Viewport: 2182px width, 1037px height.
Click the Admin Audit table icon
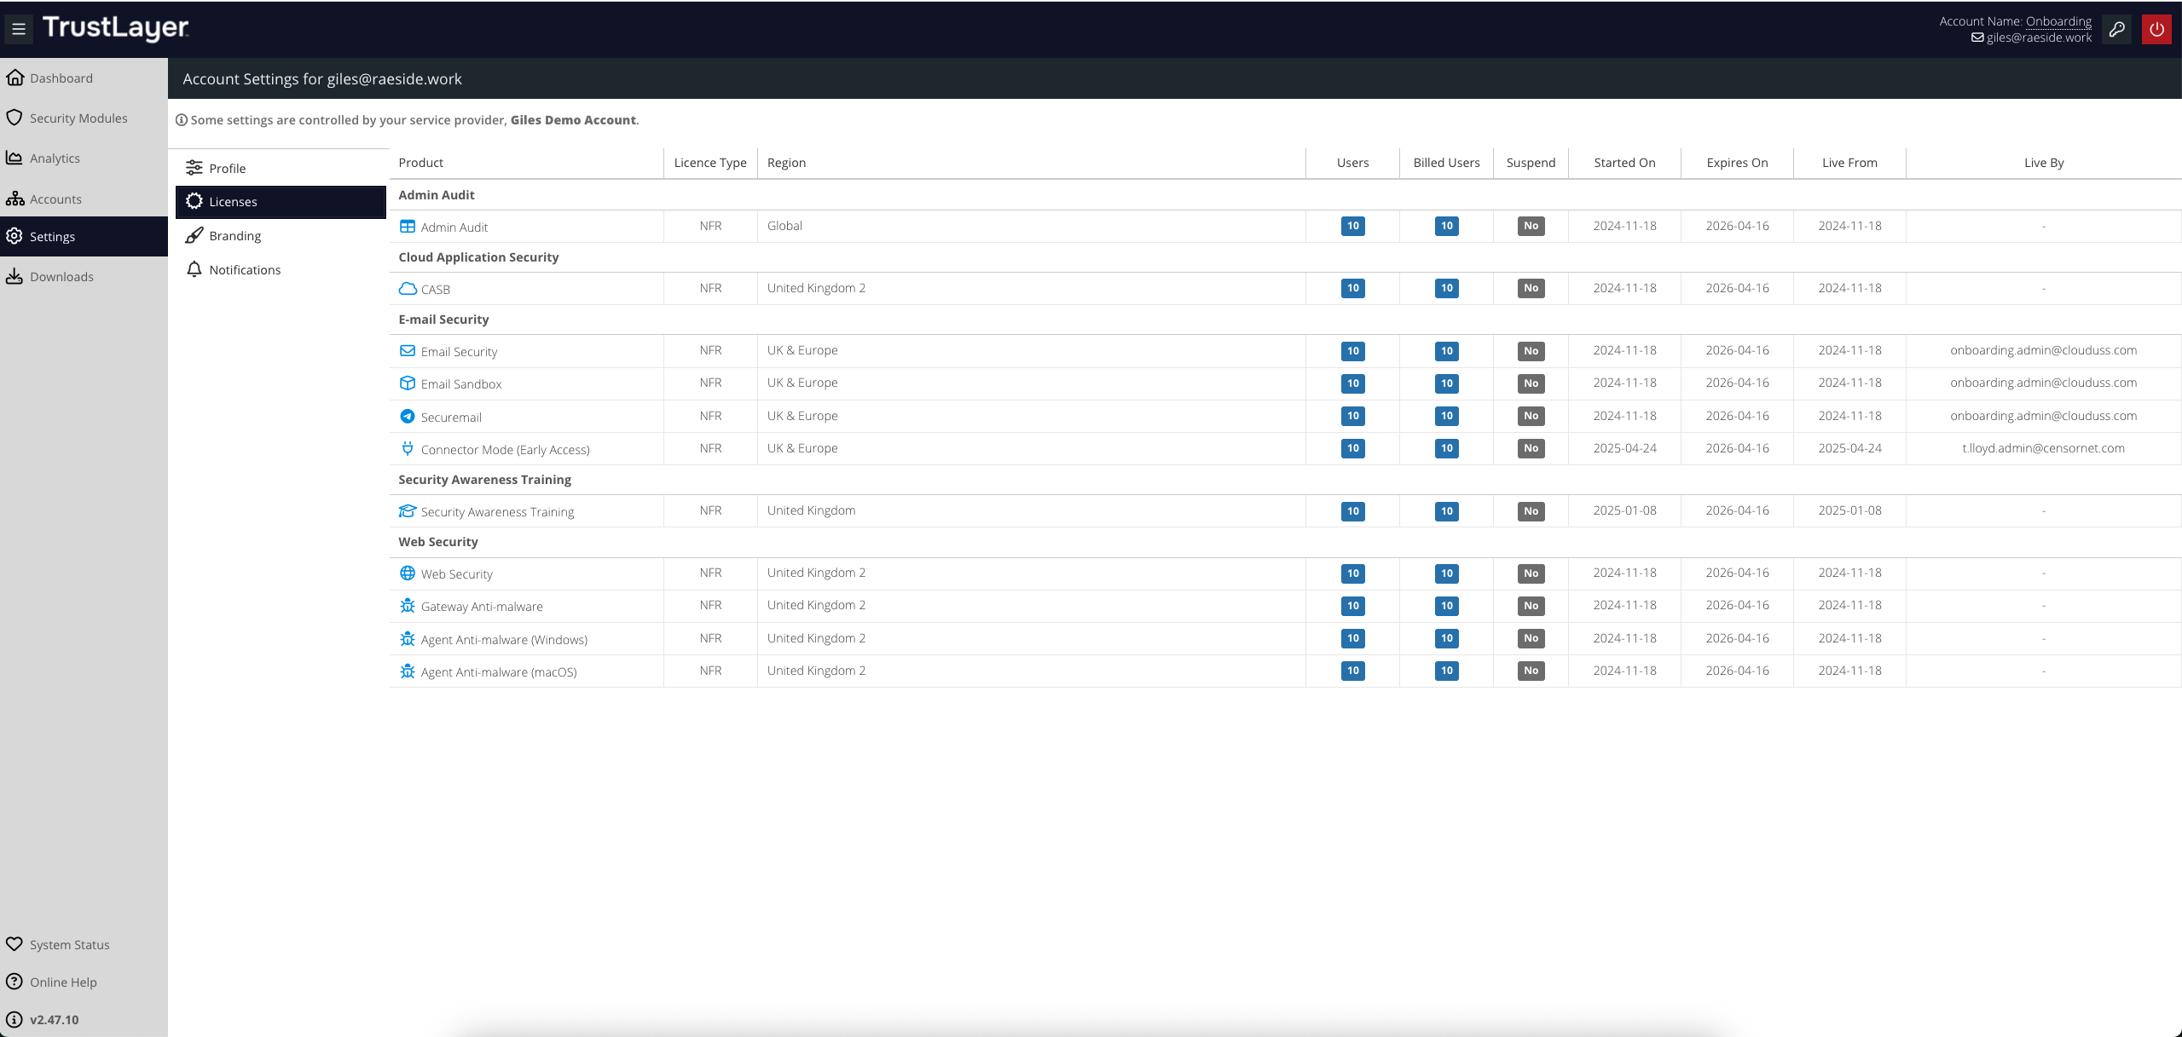click(408, 227)
